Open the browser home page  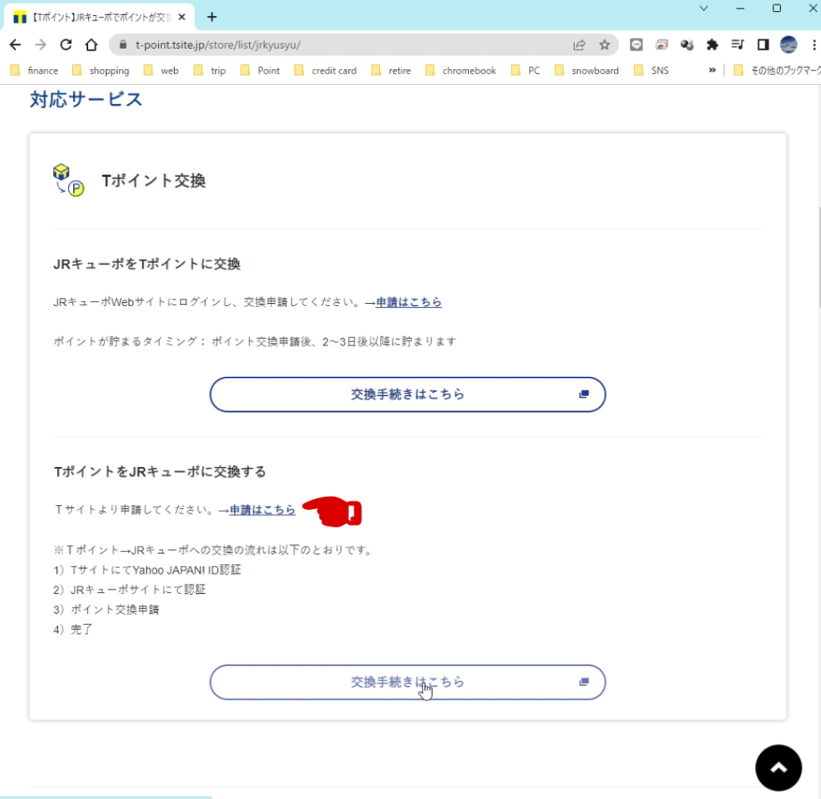[91, 45]
